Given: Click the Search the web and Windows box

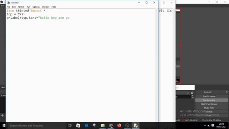Looking at the screenshot, I should point(36,125).
